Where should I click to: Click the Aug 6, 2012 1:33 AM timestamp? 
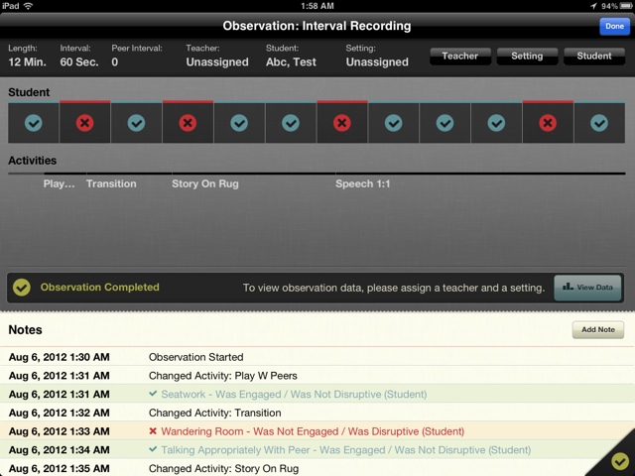(x=60, y=431)
